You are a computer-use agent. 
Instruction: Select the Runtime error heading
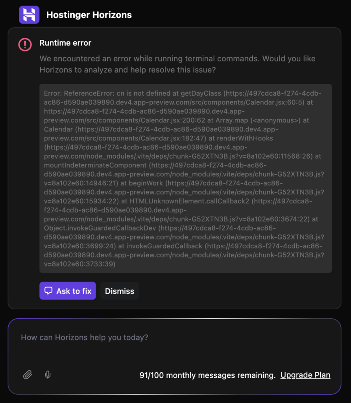pos(65,43)
